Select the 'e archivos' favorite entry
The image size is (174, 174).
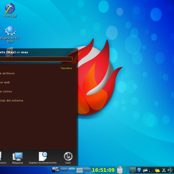pos(7,74)
